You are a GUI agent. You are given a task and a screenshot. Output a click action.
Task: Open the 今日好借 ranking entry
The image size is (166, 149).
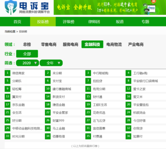tap(139, 121)
